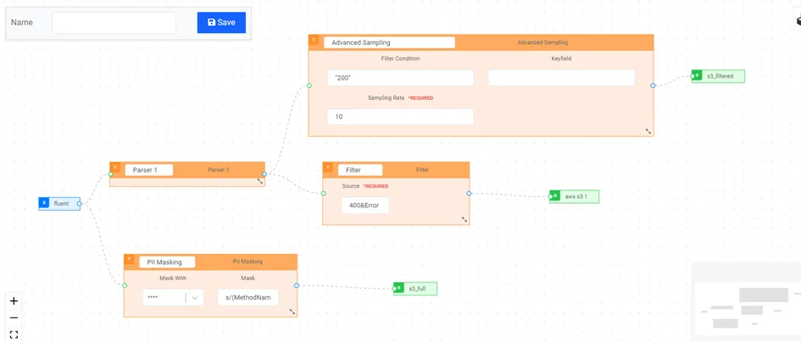Click the blue S icon on fluent node

pyautogui.click(x=44, y=203)
